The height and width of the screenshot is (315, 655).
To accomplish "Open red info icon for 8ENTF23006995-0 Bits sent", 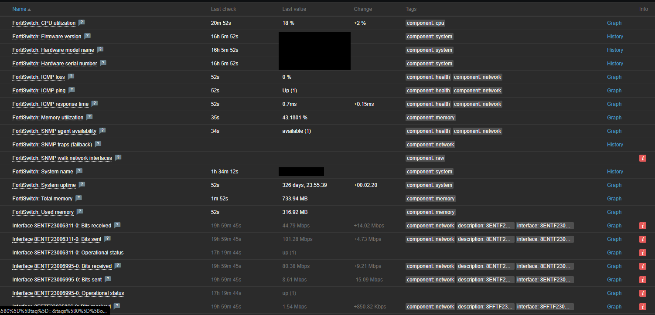I will (x=642, y=280).
